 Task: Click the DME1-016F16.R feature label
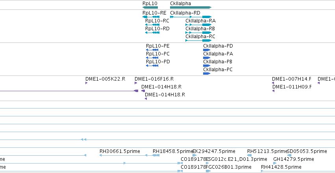[154, 79]
